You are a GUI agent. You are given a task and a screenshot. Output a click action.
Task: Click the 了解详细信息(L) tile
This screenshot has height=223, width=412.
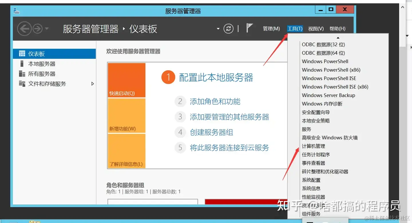click(126, 151)
